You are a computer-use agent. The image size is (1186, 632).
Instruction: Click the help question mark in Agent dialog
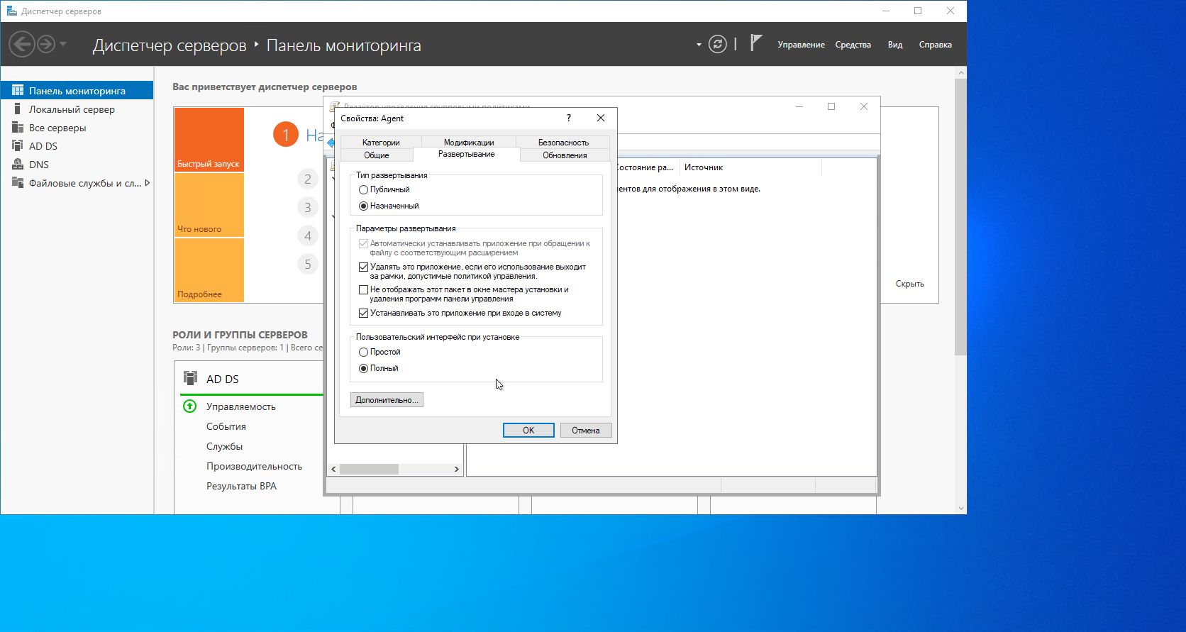click(568, 118)
